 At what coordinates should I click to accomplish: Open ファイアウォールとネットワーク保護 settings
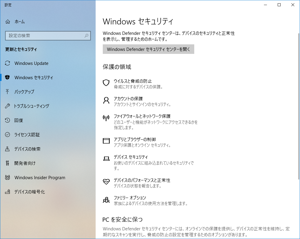(x=142, y=116)
